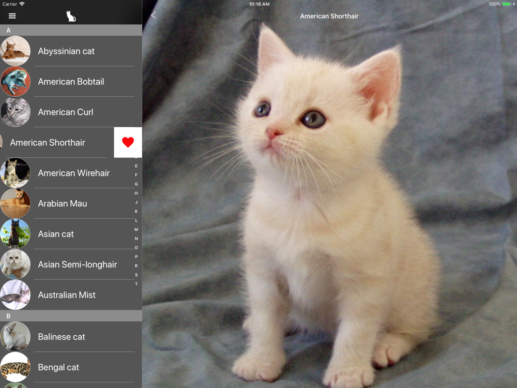Open the Bengal cat thumbnail
Viewport: 517px width, 388px height.
[15, 367]
